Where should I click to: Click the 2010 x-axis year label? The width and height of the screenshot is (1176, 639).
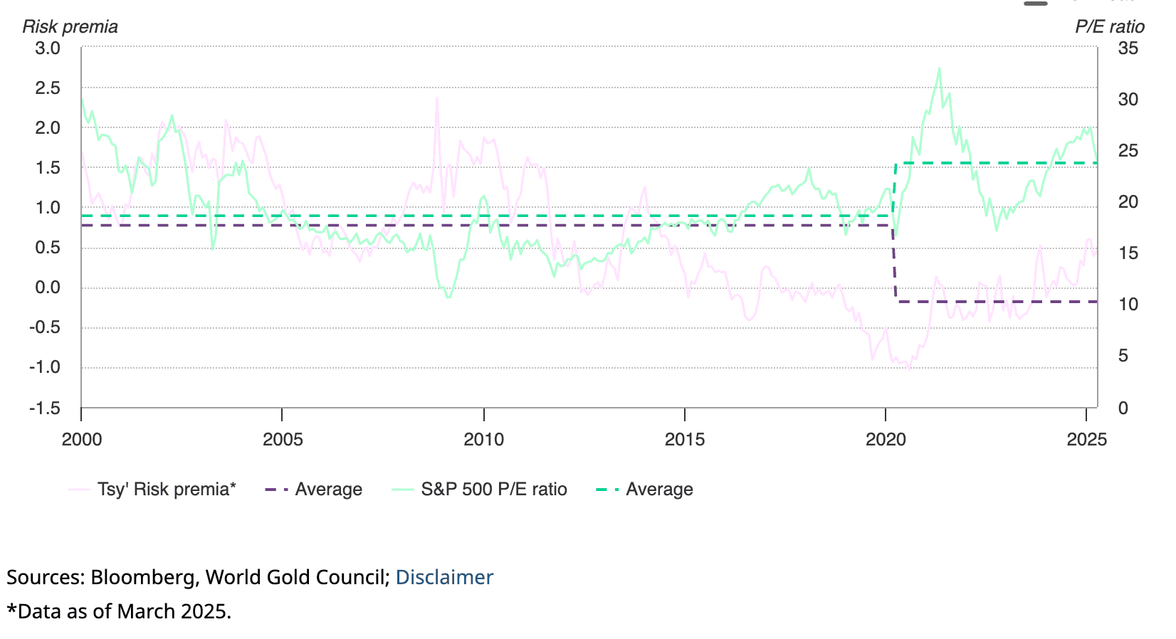point(484,440)
